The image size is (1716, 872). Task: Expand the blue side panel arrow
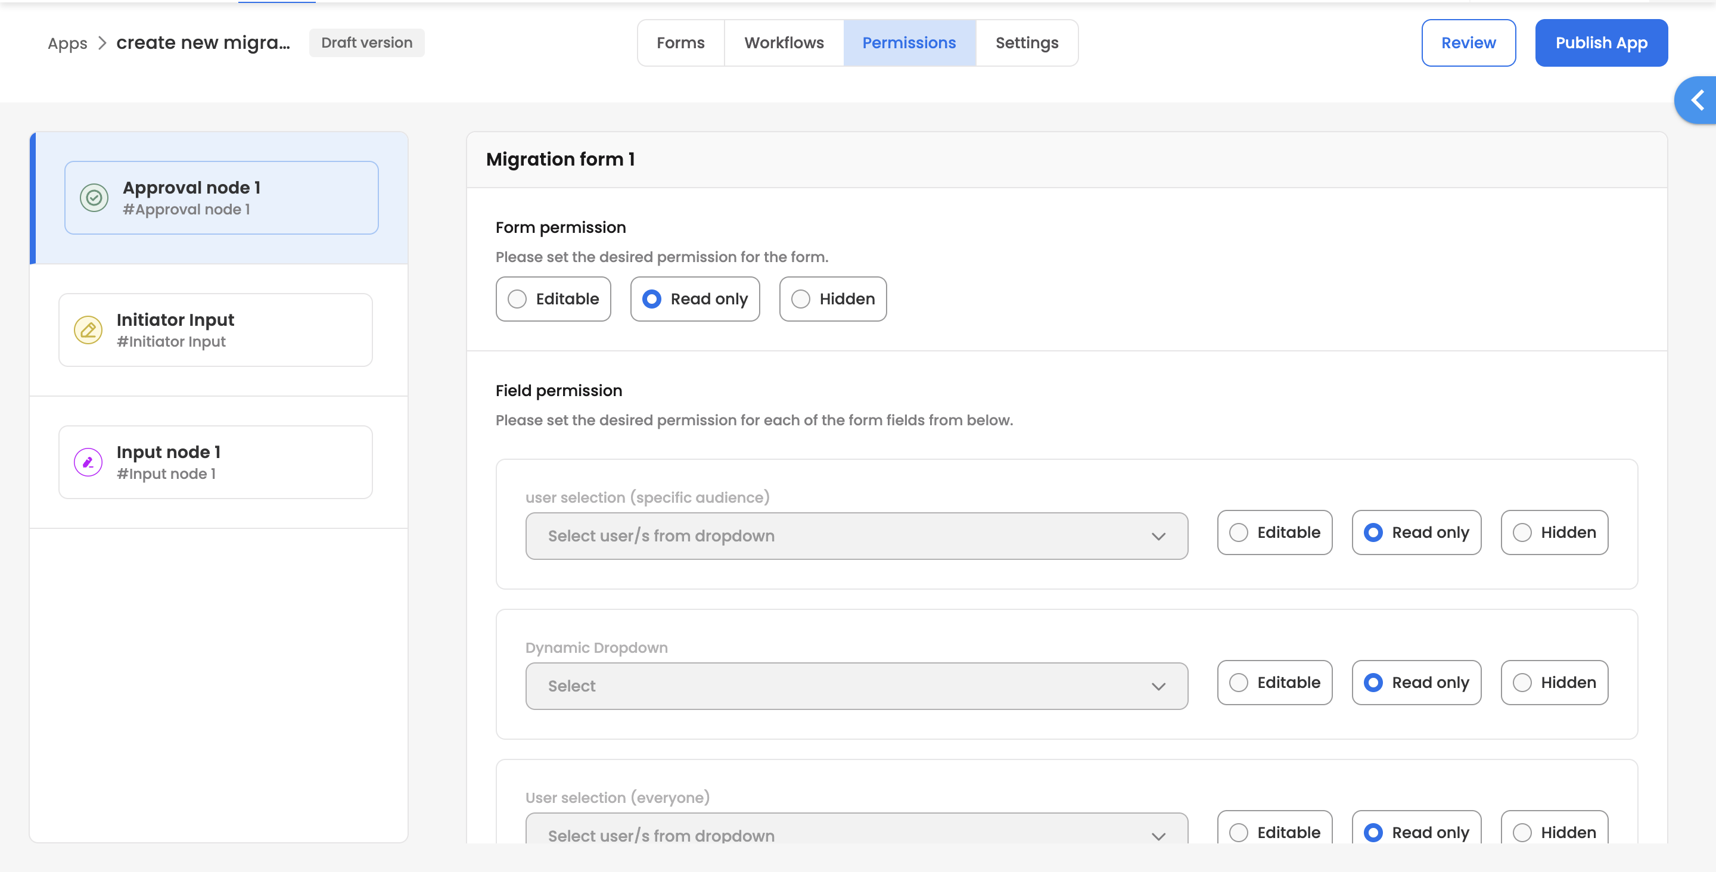(x=1697, y=100)
